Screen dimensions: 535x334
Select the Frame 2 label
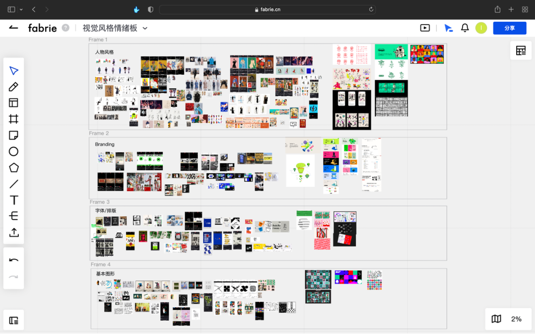click(x=99, y=133)
